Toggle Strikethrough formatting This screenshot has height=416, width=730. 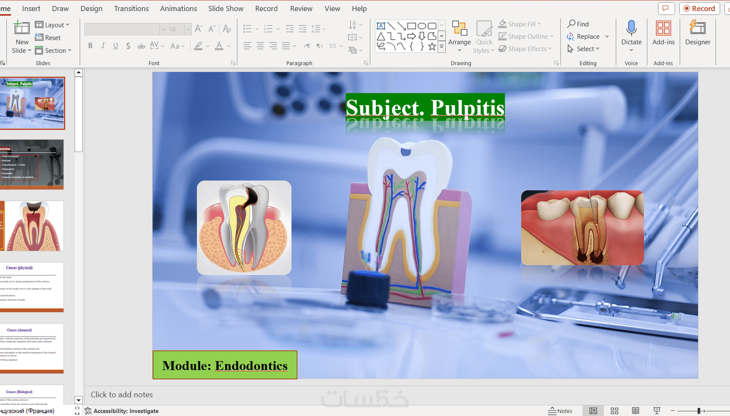(x=141, y=46)
